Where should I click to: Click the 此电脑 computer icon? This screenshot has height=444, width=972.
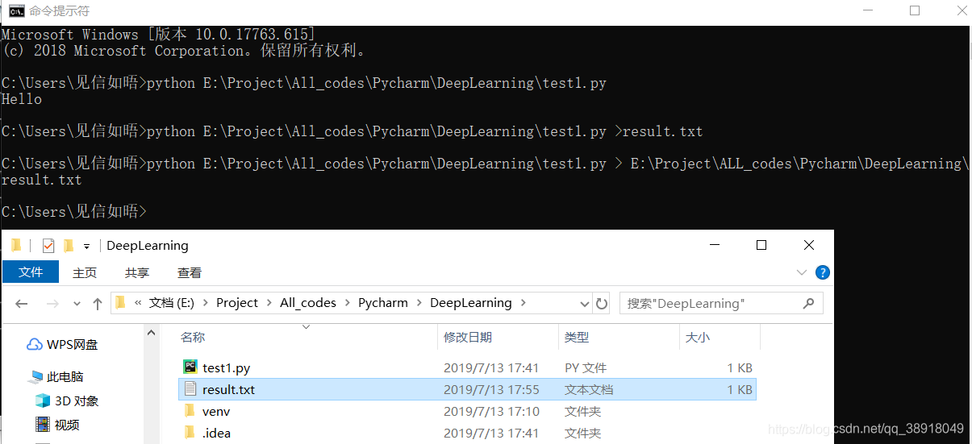pyautogui.click(x=36, y=377)
